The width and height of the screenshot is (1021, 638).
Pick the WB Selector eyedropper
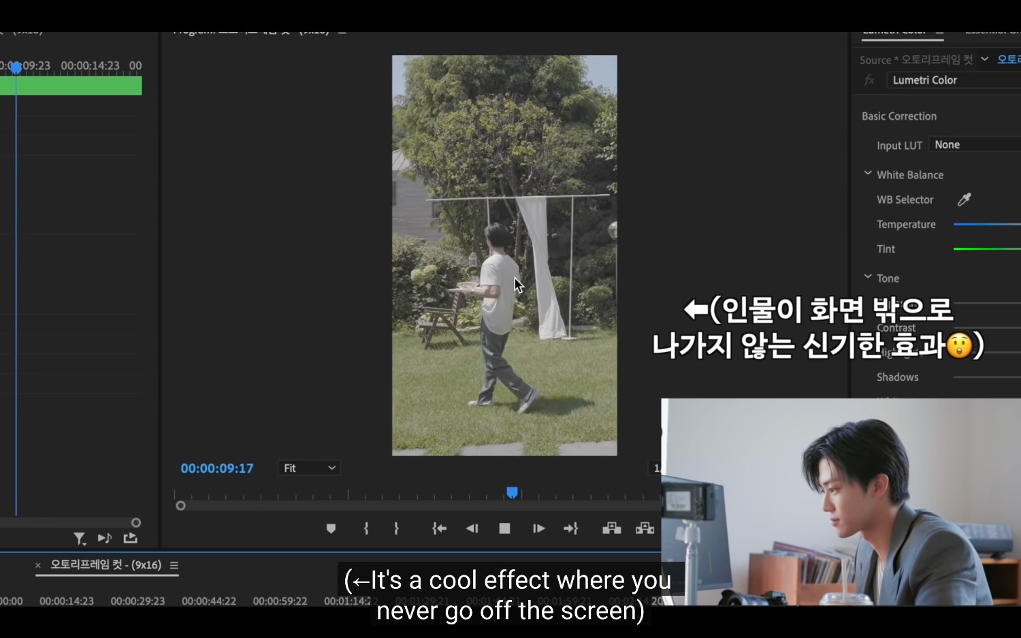[x=964, y=200]
